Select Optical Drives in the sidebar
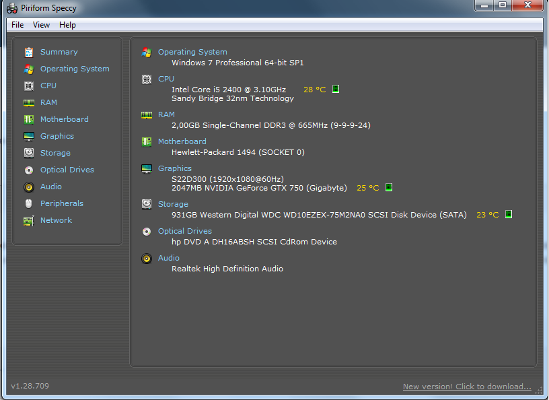This screenshot has height=400, width=549. (67, 170)
